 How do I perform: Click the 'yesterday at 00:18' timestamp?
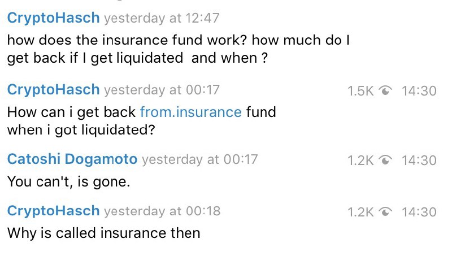click(x=162, y=211)
